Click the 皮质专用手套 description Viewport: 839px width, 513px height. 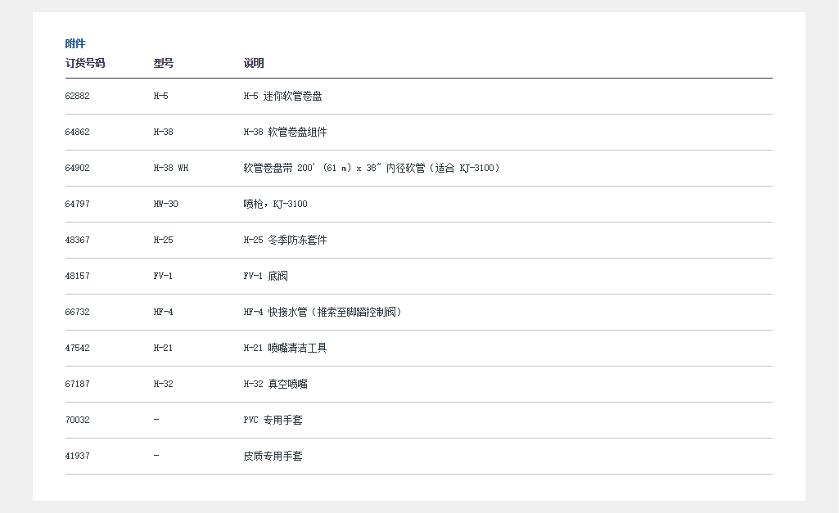click(x=273, y=456)
